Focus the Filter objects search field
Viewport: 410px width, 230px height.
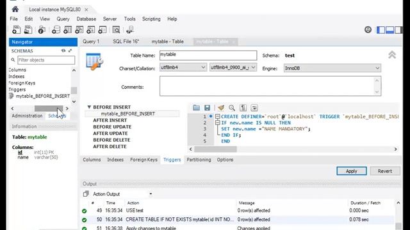[46, 60]
